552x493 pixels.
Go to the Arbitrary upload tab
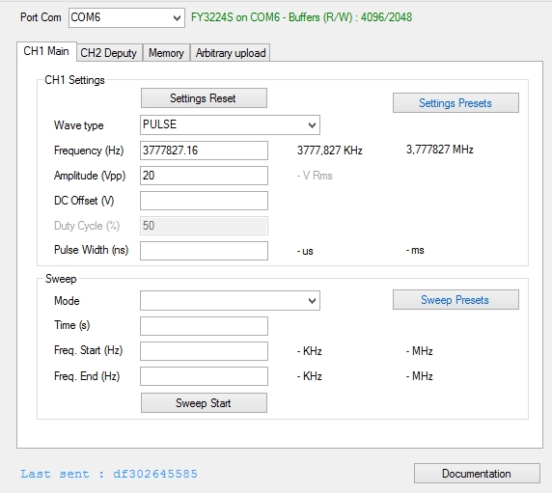point(231,53)
